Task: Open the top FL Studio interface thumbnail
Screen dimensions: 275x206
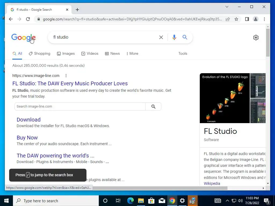Action: pyautogui.click(x=258, y=86)
